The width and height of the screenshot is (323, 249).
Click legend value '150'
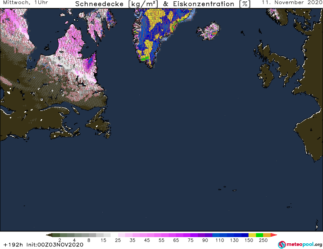click(249, 240)
